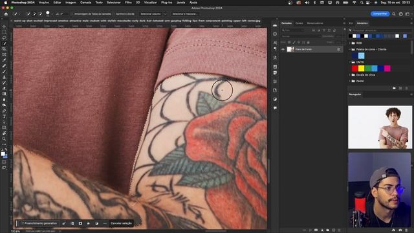
Task: Click the Selecionar e mascarar button
Action: [x=184, y=14]
